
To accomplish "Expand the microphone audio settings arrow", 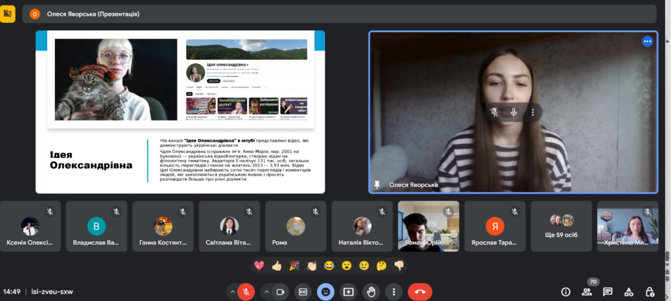I will (x=232, y=292).
